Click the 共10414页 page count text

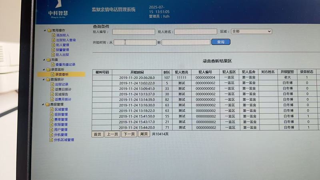(x=160, y=134)
